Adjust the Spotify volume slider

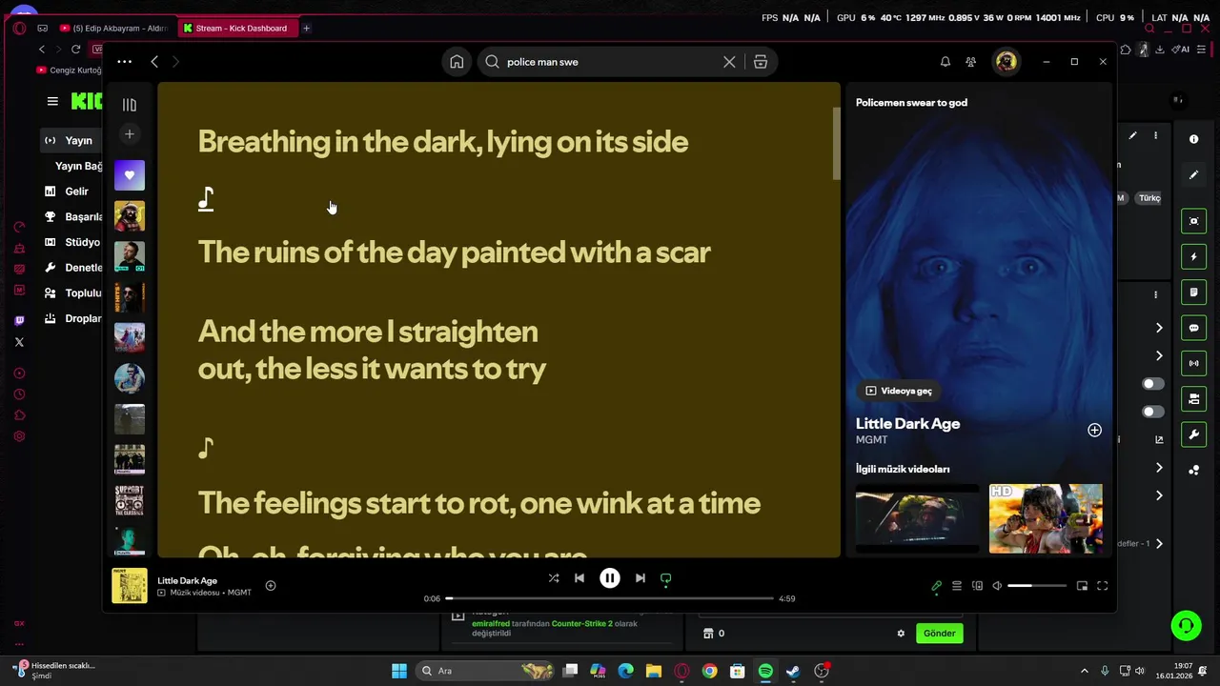coord(1037,586)
